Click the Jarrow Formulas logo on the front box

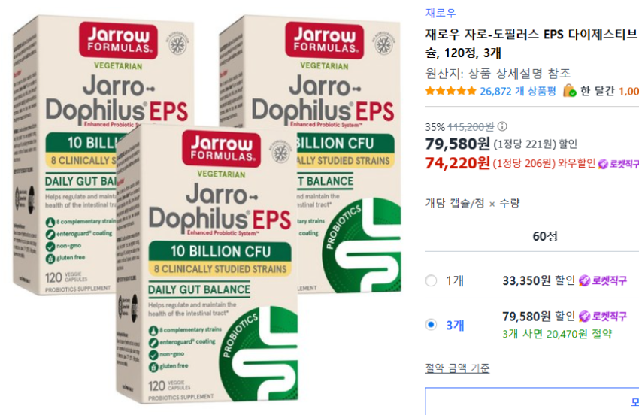tap(221, 149)
